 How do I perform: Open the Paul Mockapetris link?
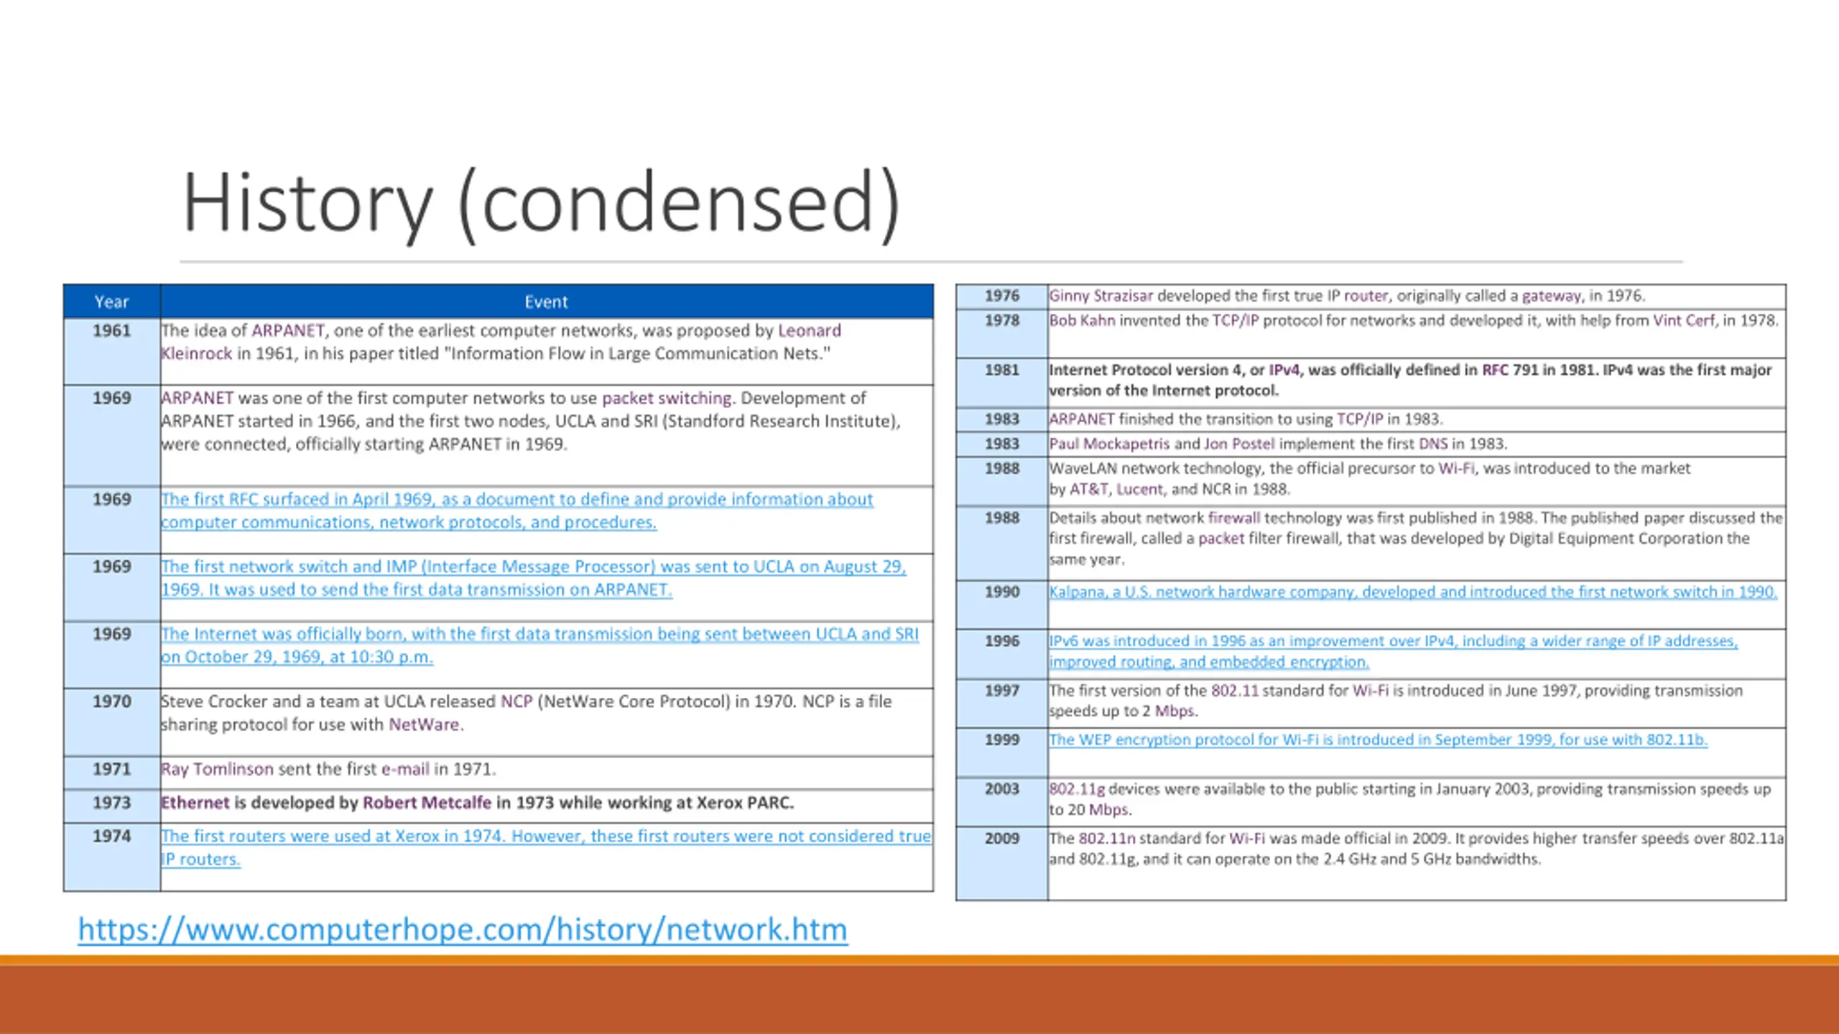[x=1108, y=444]
